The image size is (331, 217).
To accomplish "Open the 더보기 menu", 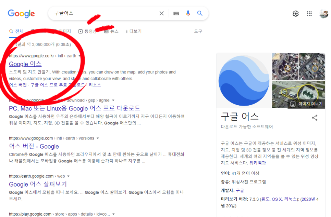I will [x=134, y=31].
